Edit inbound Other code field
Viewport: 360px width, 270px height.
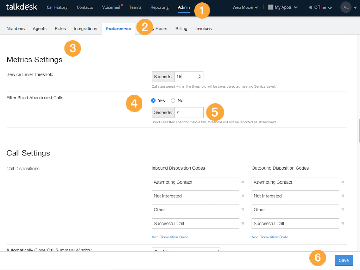[x=195, y=210]
